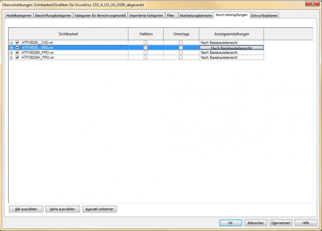This screenshot has height=231, width=322.
Task: Click the highlighted Nach Basisbauteilansicht button
Action: 231,48
